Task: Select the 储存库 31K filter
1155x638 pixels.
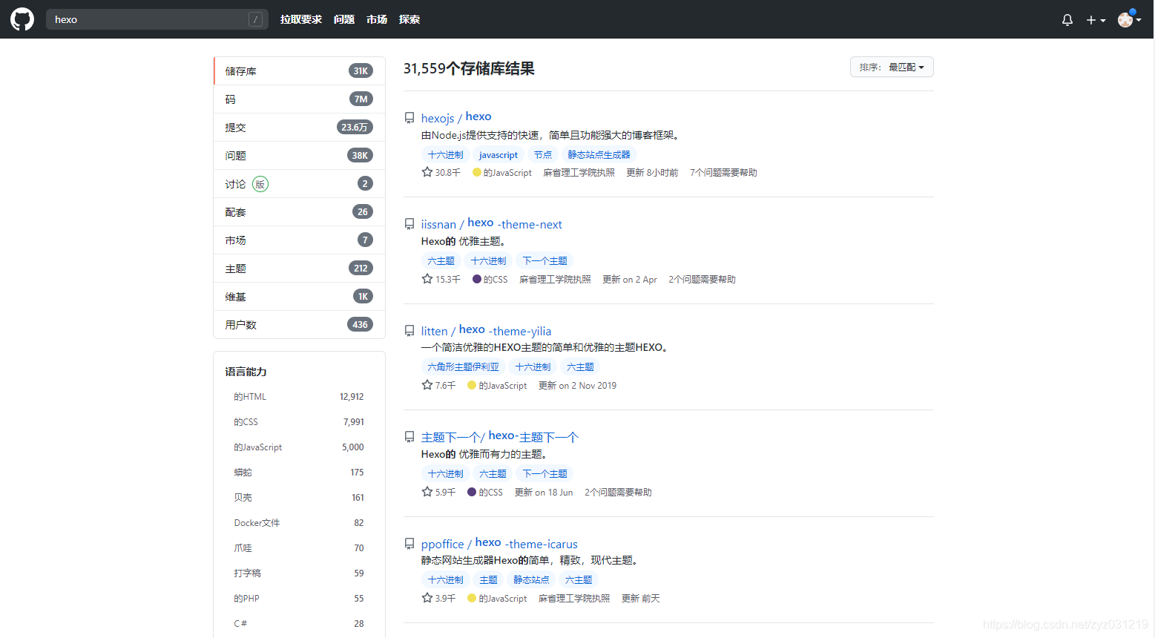Action: 299,71
